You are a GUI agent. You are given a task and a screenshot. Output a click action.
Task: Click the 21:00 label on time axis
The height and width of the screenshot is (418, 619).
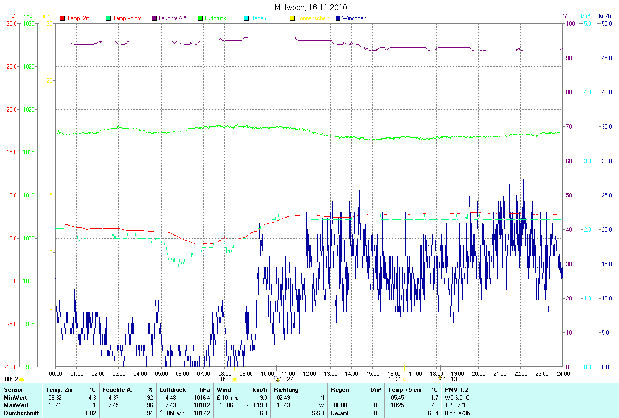[x=500, y=374]
